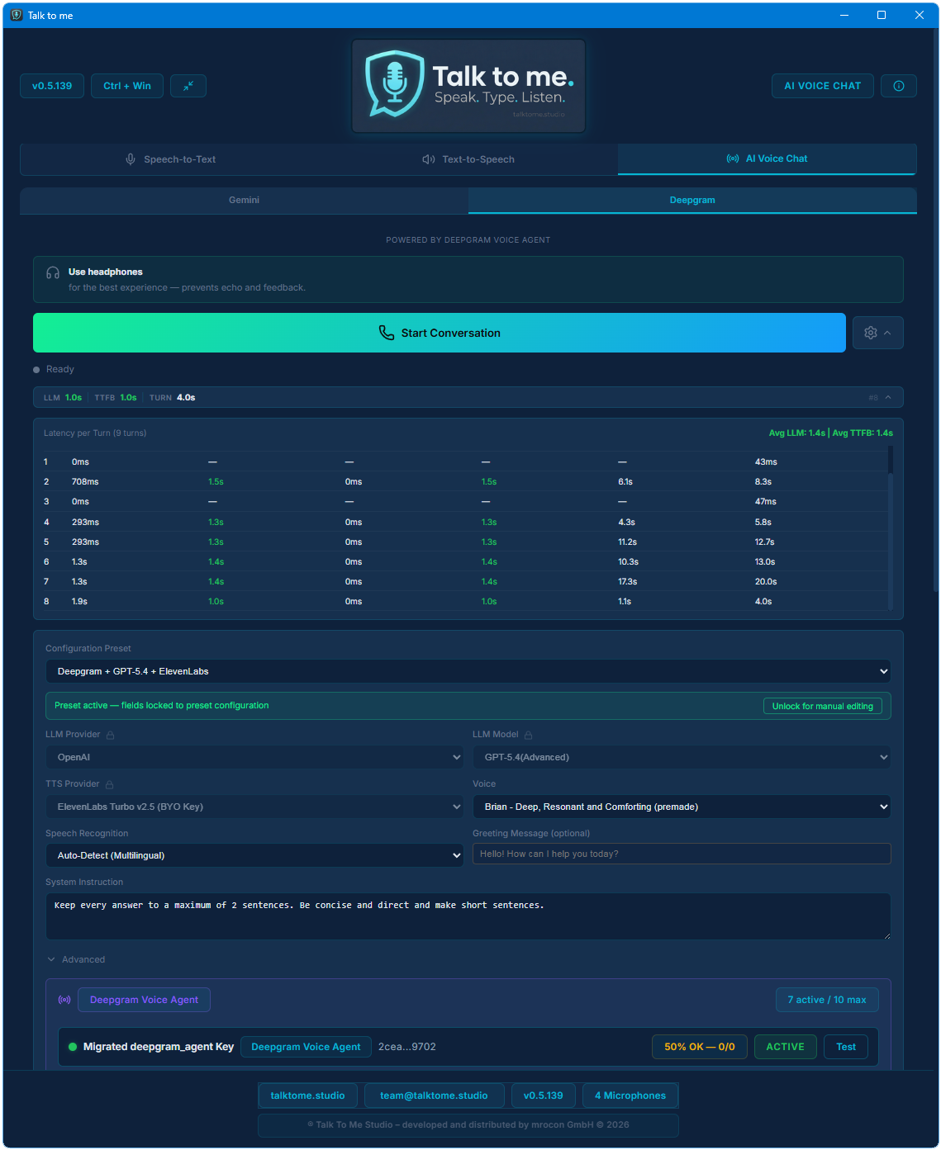Click the Deepgram Voice Agent tag on key row
Viewport: 941px width, 1150px height.
[306, 1047]
